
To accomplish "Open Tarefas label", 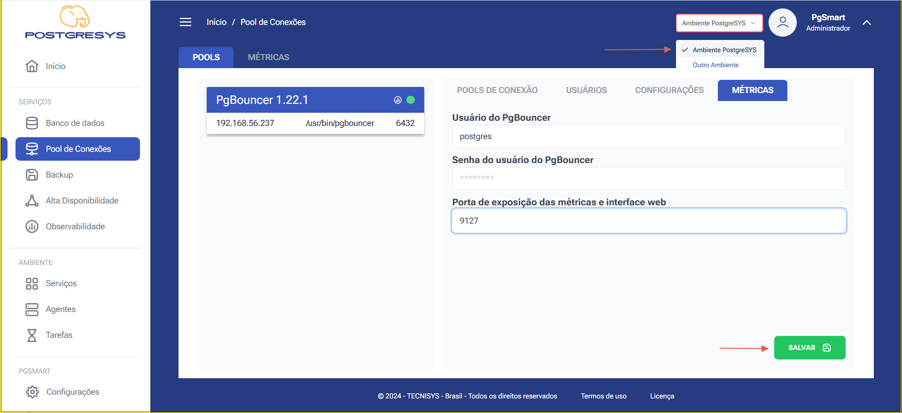I will pos(59,335).
